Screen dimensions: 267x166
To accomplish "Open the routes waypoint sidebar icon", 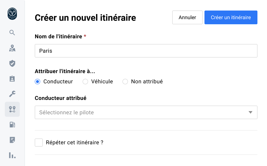I will [12, 109].
